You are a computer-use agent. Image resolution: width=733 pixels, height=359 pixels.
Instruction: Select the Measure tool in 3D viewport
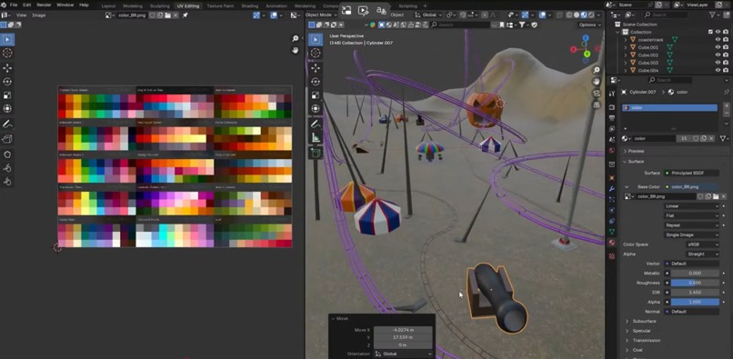pos(316,138)
